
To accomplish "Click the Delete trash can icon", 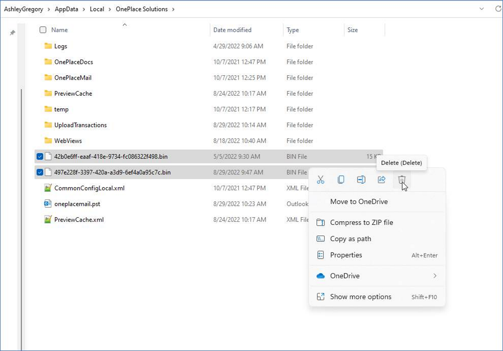I will point(401,180).
